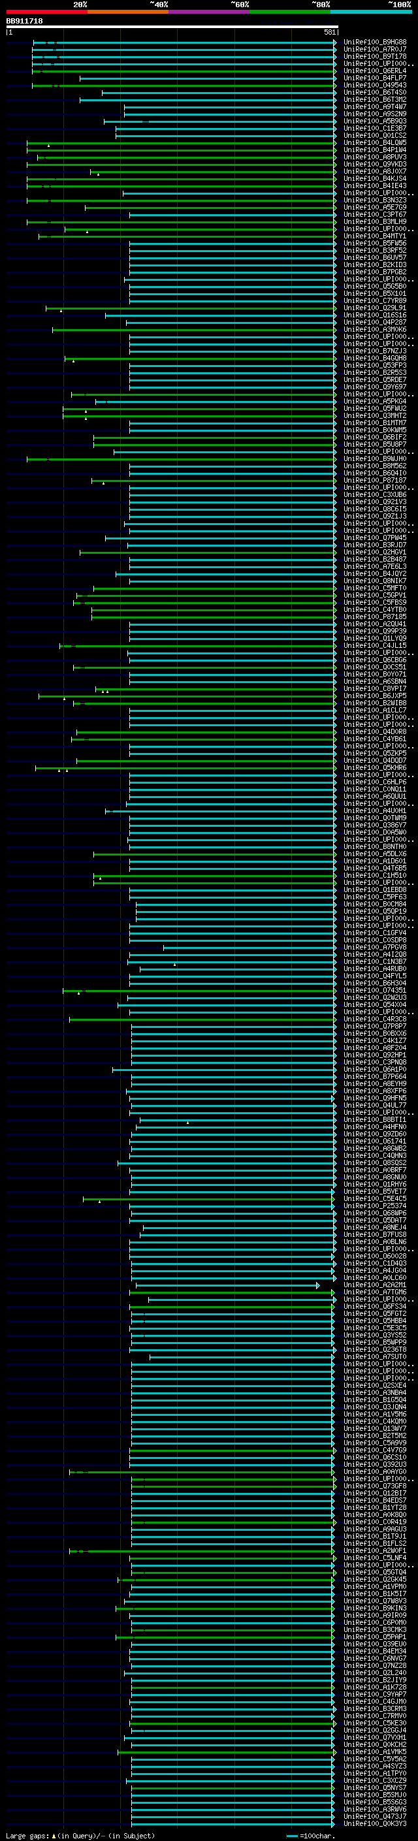Click the white query length bar
This screenshot has width=418, height=1841.
[x=172, y=27]
